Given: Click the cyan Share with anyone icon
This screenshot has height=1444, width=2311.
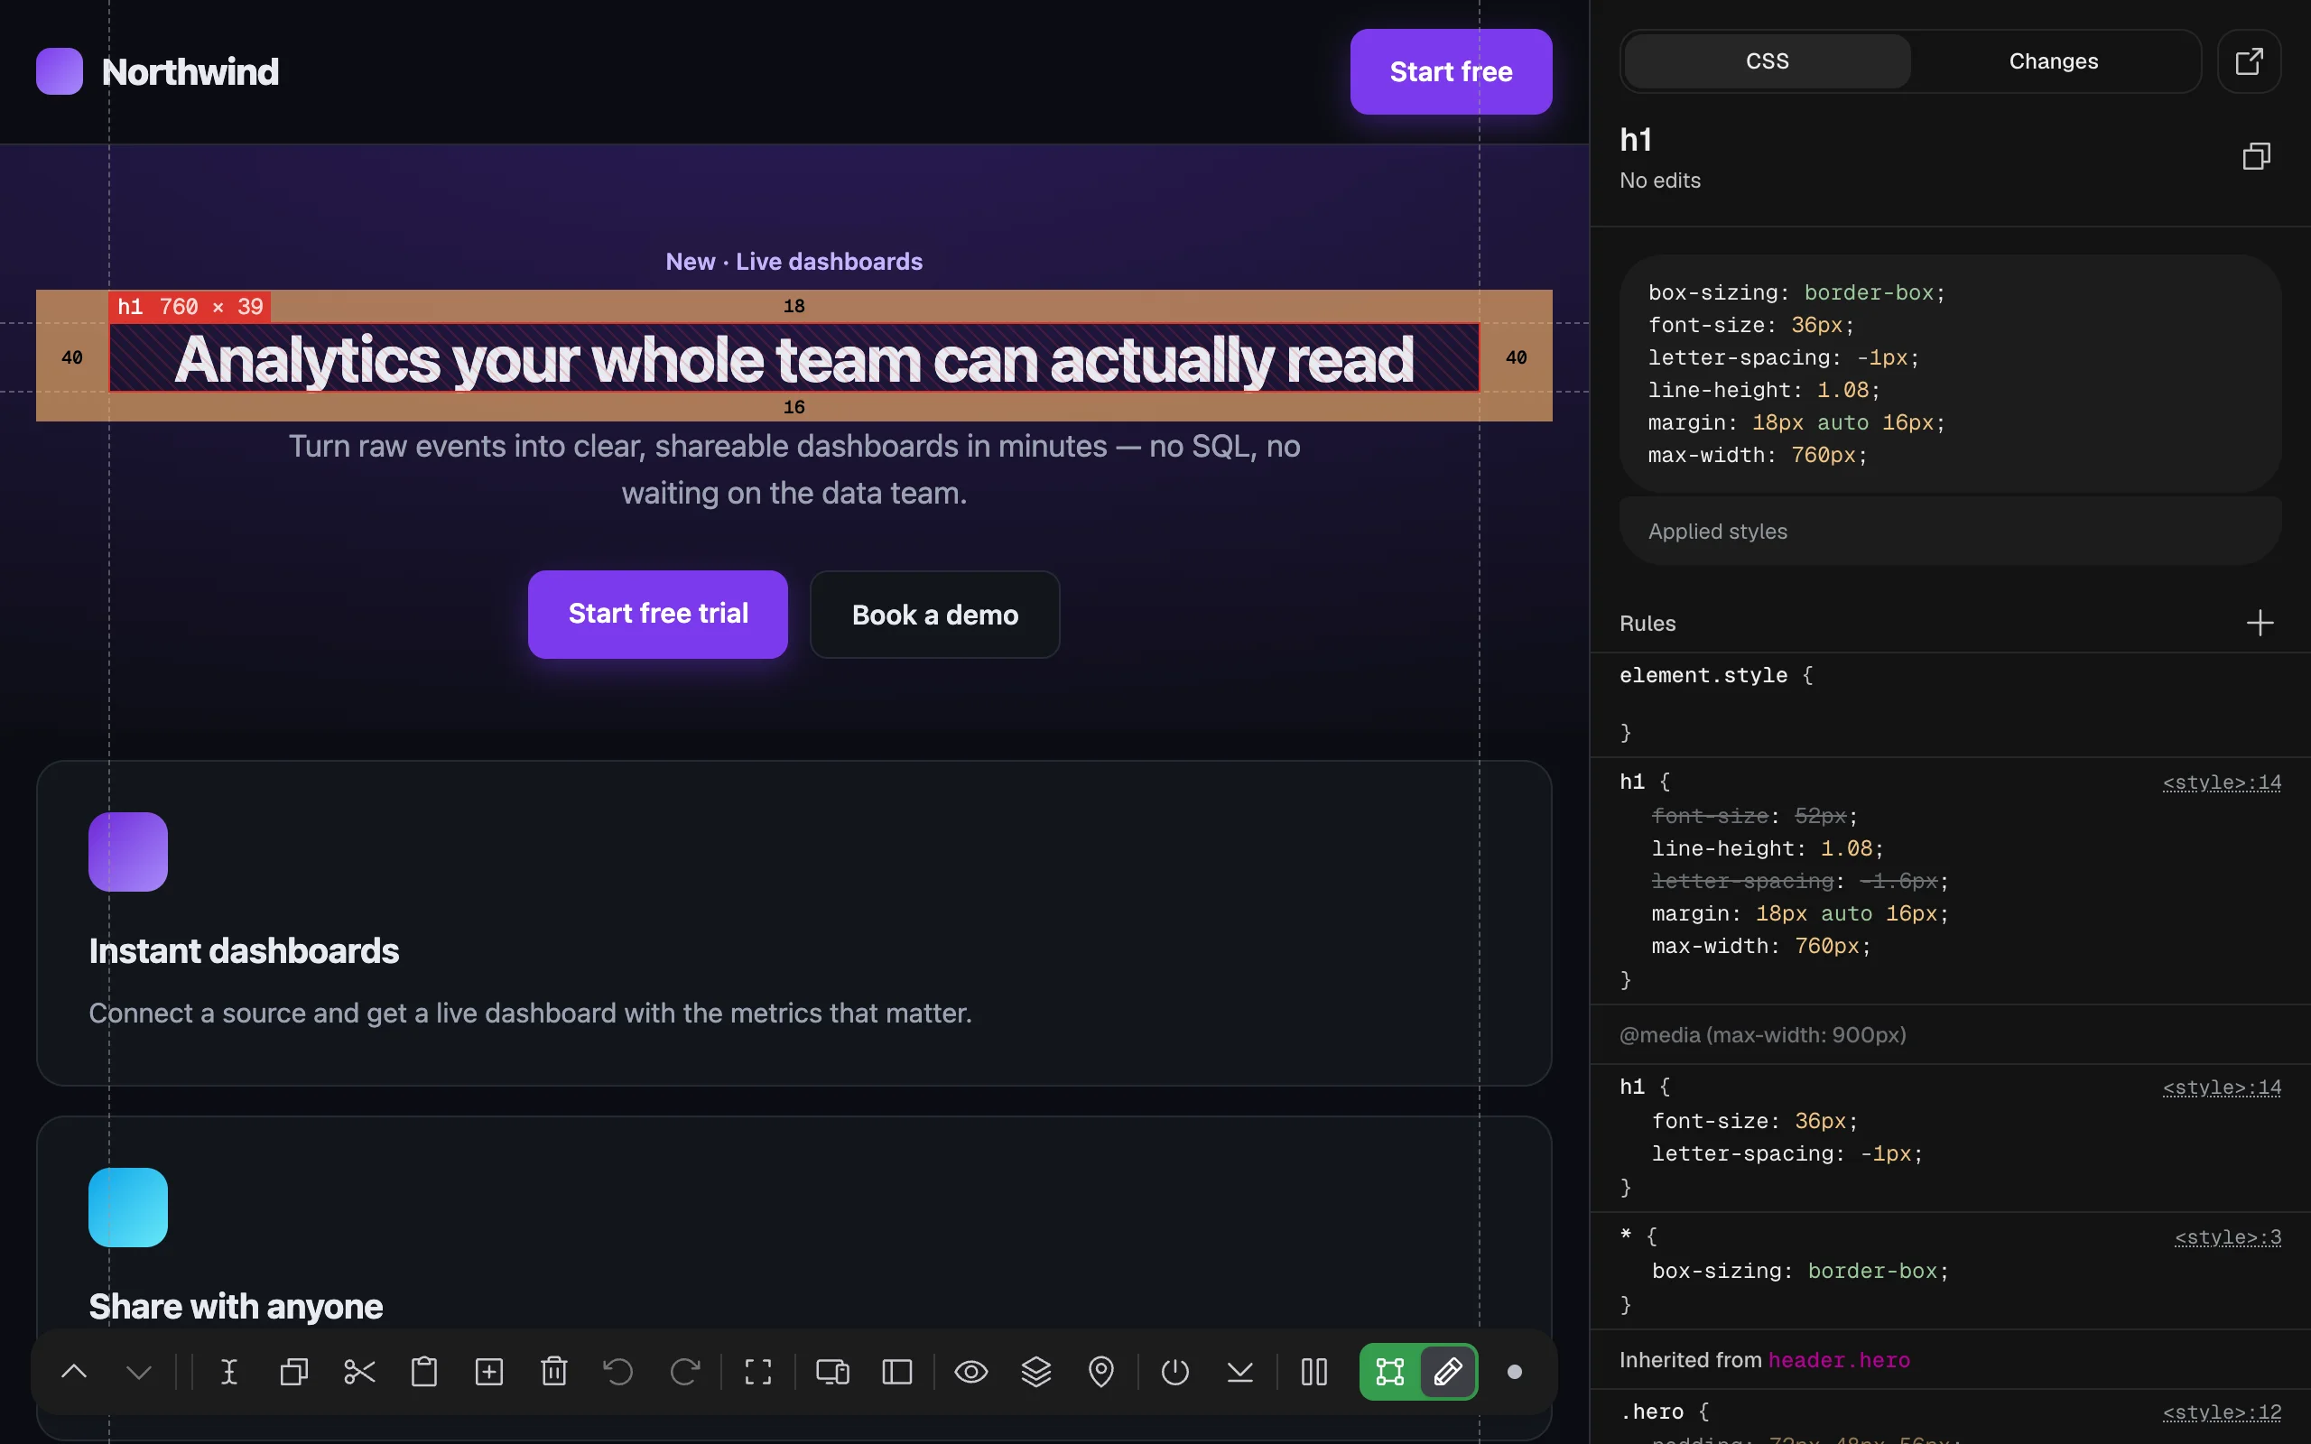Looking at the screenshot, I should tap(128, 1208).
